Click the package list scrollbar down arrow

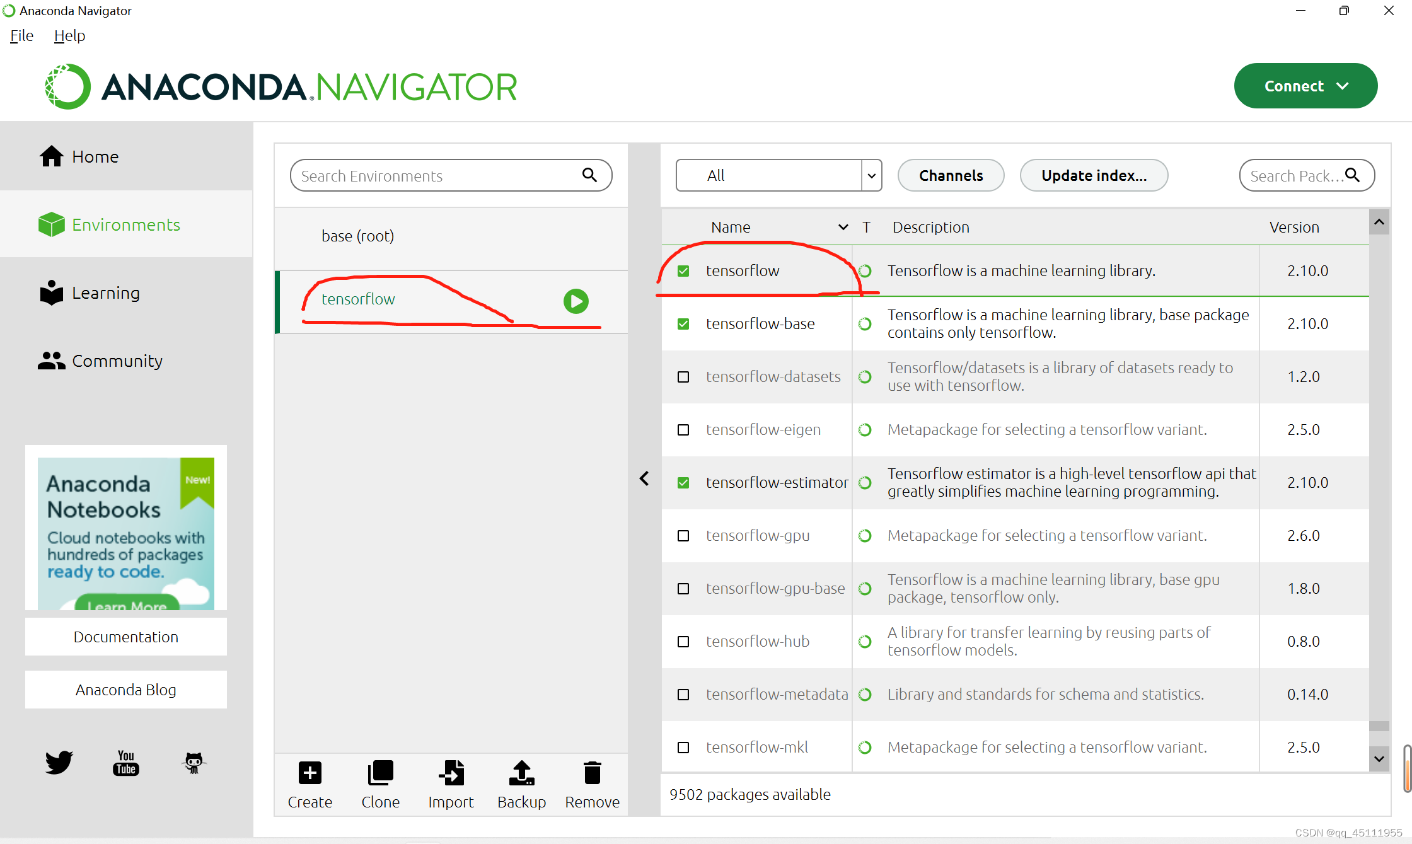point(1379,759)
